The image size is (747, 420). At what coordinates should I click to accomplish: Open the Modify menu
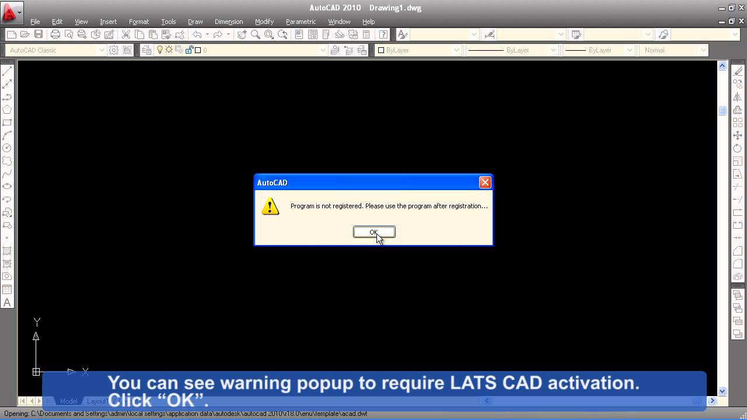(264, 22)
